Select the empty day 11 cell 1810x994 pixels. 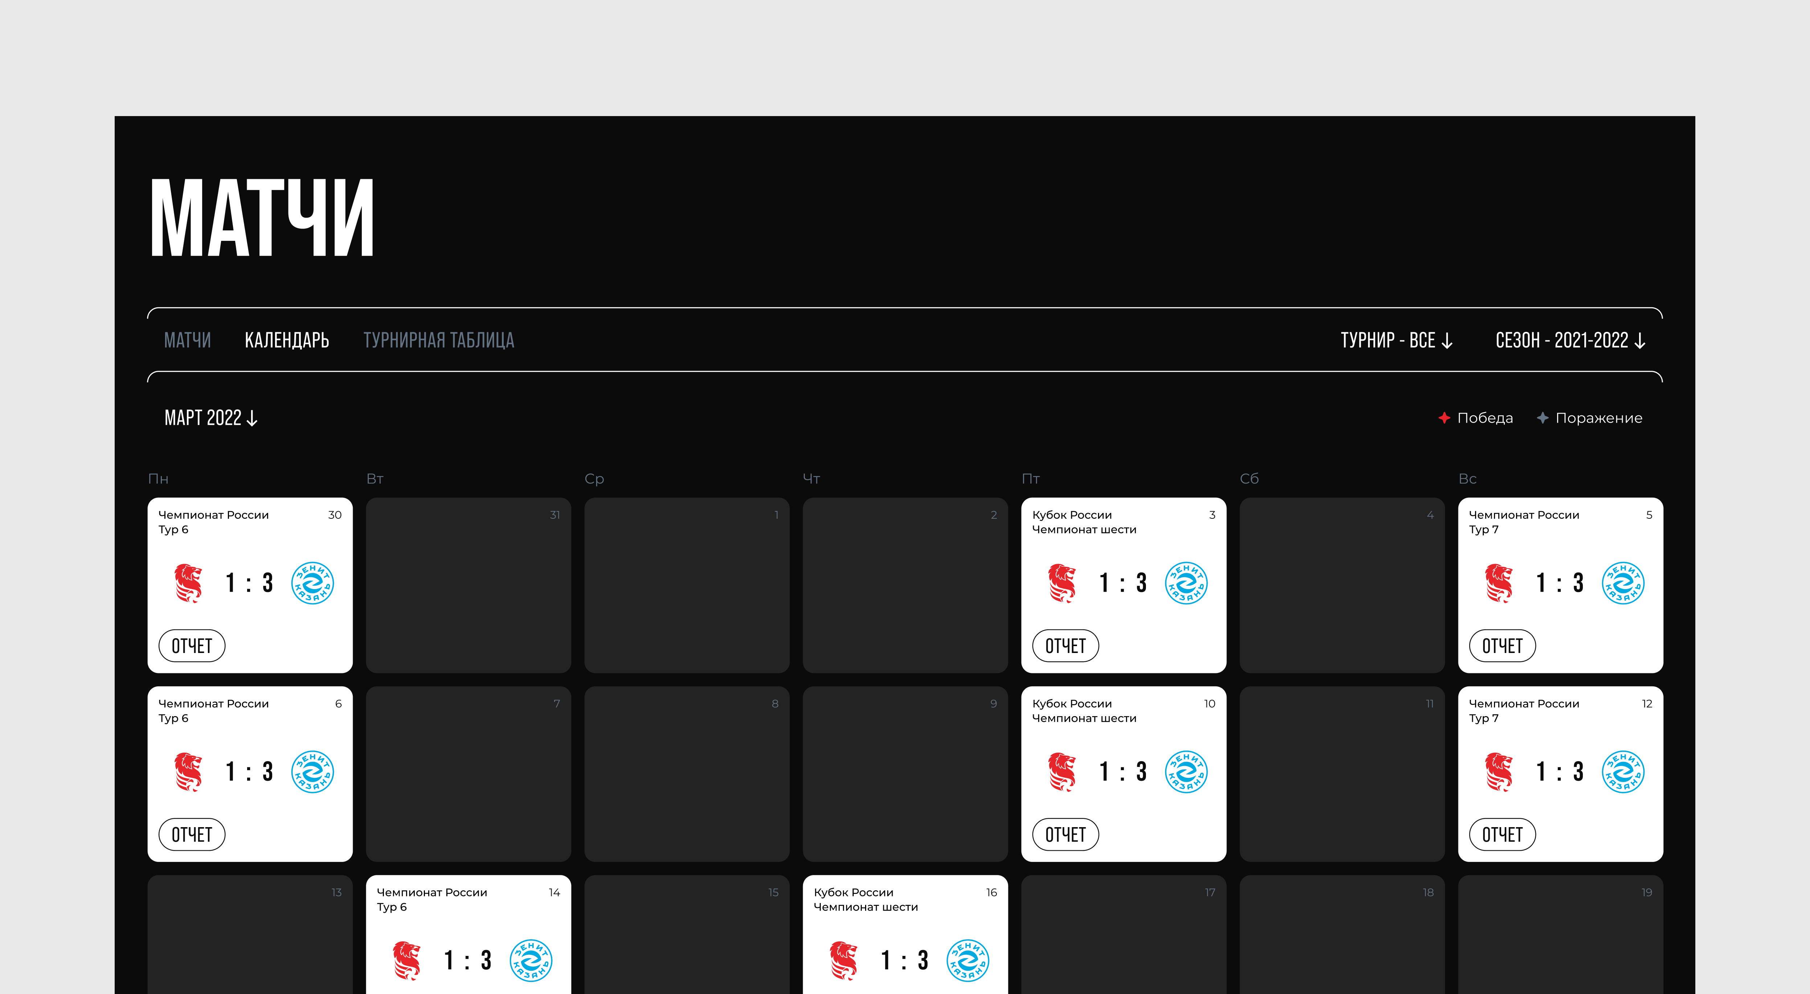click(1342, 774)
